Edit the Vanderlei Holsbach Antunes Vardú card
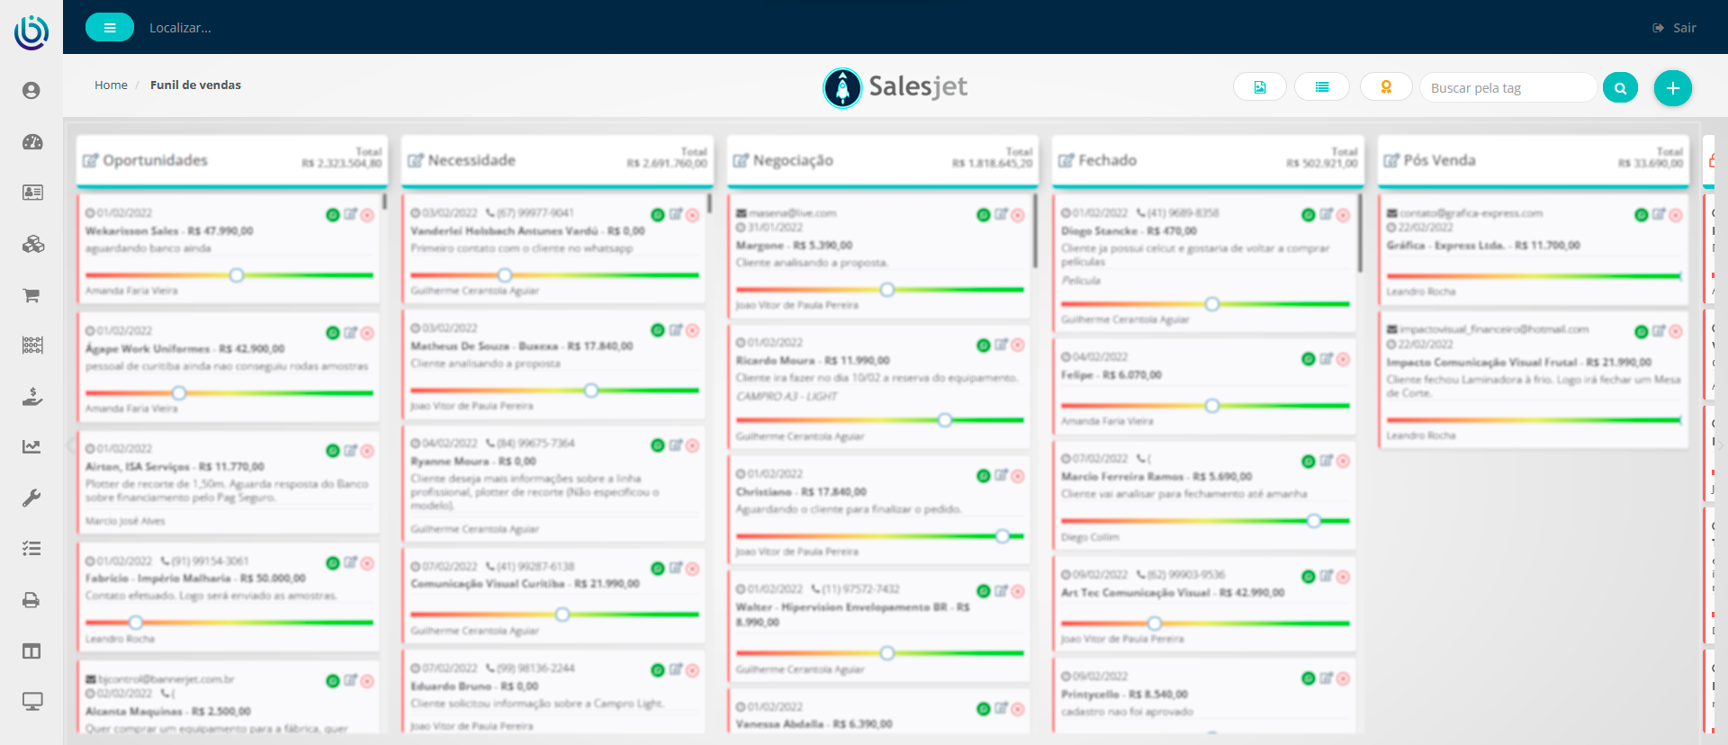Viewport: 1728px width, 745px height. click(675, 214)
